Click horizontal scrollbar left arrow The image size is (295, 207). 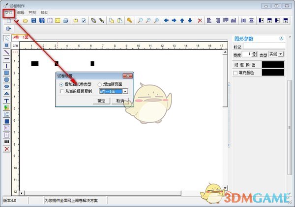(22, 193)
